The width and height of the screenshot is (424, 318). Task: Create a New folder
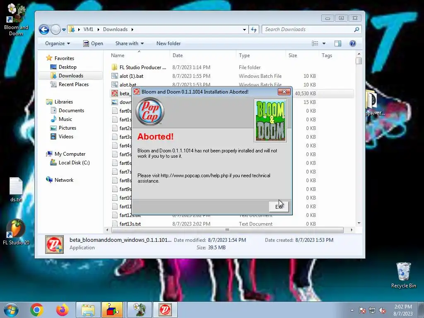(169, 43)
